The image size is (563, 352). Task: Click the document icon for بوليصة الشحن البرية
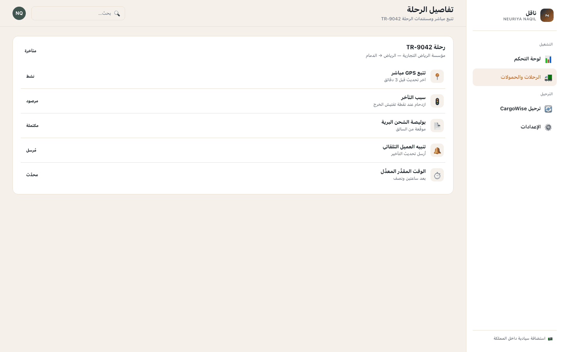tap(437, 126)
